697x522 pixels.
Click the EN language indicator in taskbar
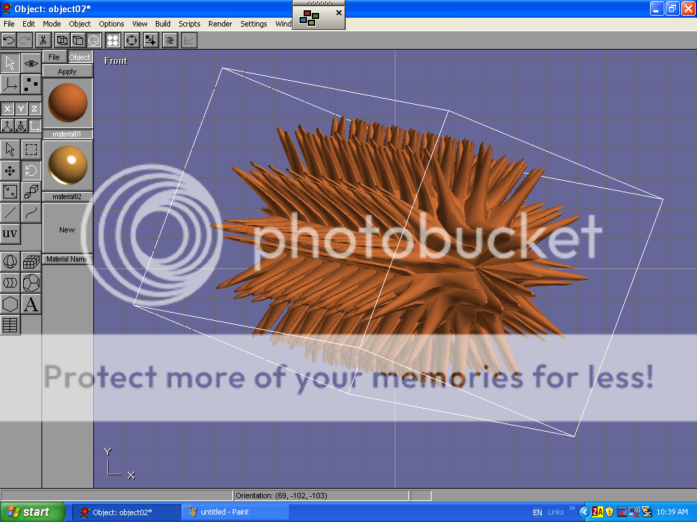click(x=538, y=512)
